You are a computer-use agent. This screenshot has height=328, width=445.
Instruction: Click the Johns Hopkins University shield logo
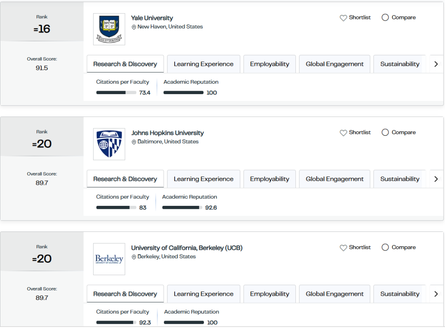[x=109, y=144]
